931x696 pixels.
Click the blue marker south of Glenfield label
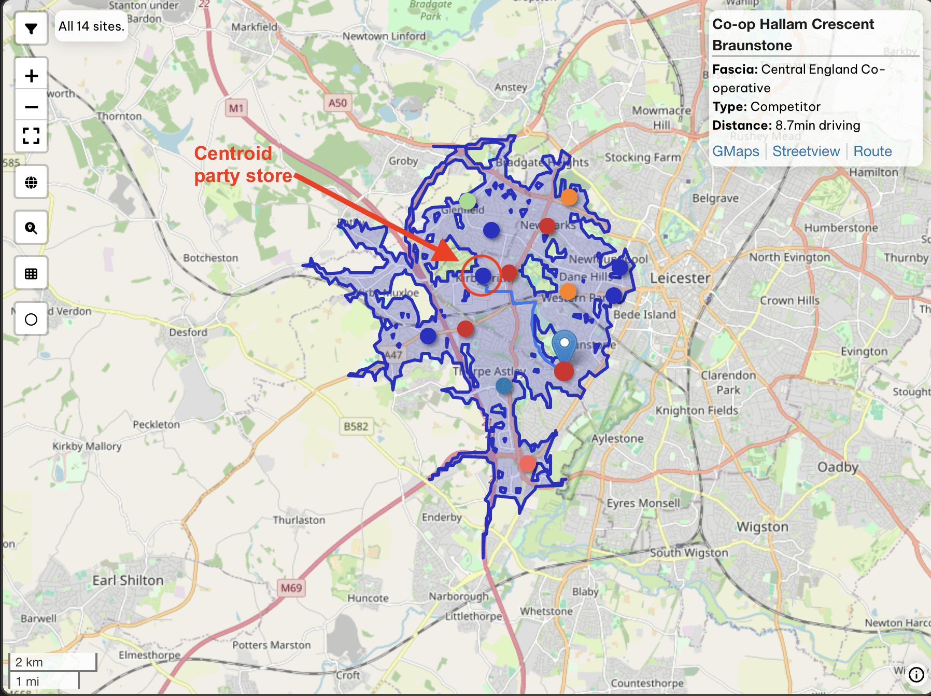pyautogui.click(x=491, y=230)
